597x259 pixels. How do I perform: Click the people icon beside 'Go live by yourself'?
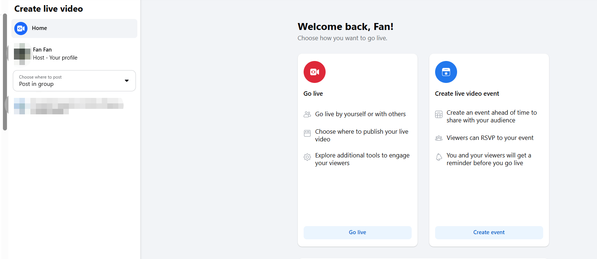pos(307,114)
